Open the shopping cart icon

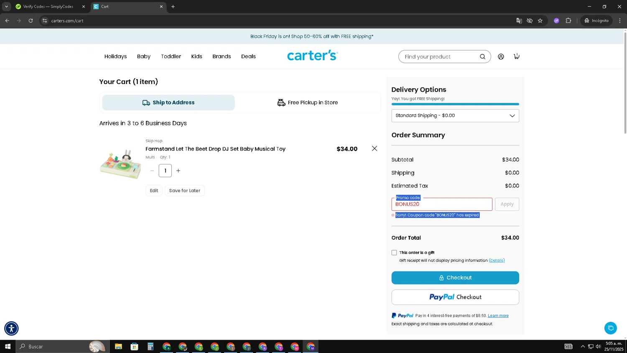pos(517,56)
